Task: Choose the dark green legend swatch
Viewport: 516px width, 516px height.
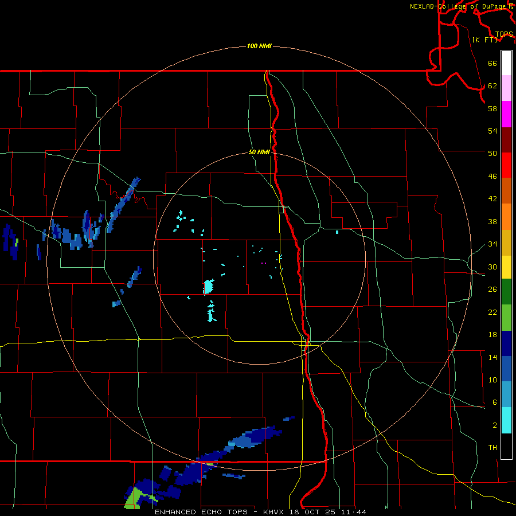Action: coord(506,292)
